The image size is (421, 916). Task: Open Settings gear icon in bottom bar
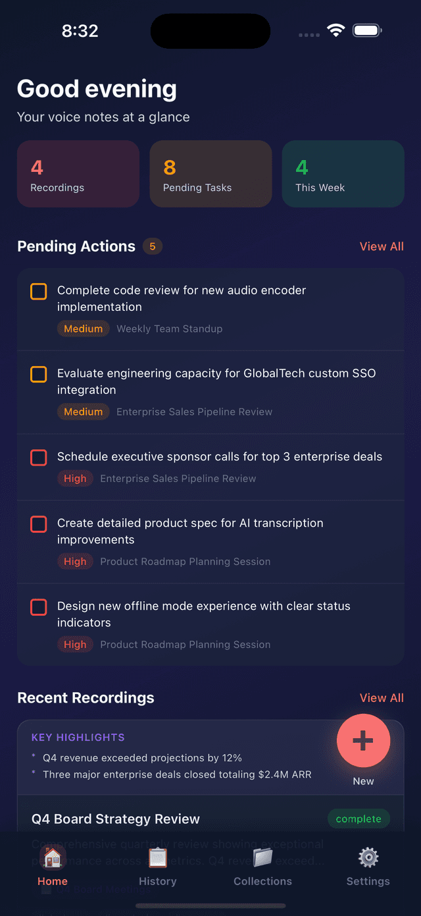coord(368,857)
